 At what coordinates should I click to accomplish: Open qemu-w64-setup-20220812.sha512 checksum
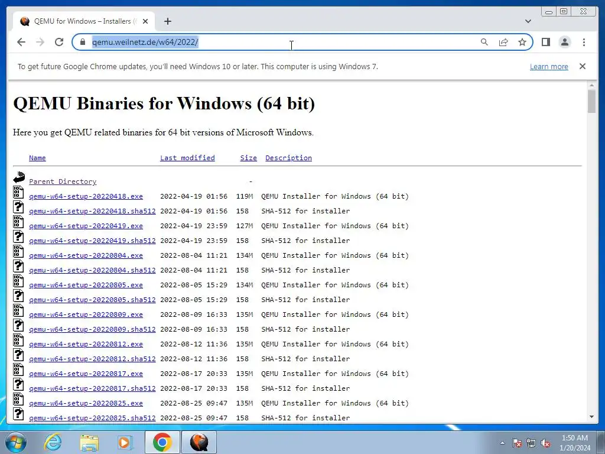tap(92, 359)
